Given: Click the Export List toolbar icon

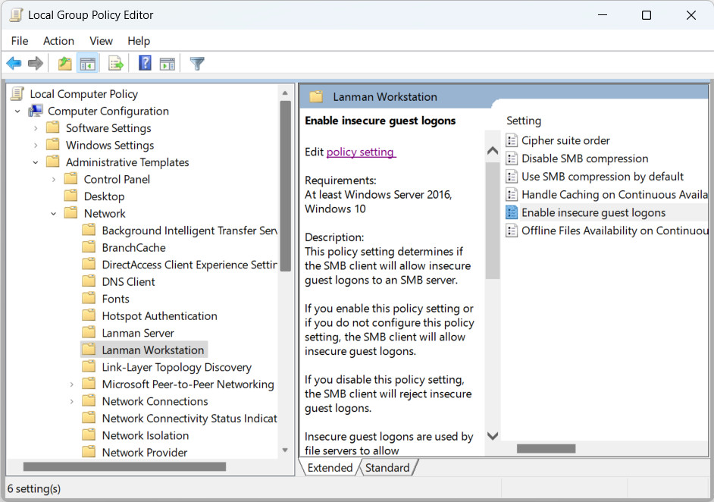Looking at the screenshot, I should pyautogui.click(x=116, y=64).
